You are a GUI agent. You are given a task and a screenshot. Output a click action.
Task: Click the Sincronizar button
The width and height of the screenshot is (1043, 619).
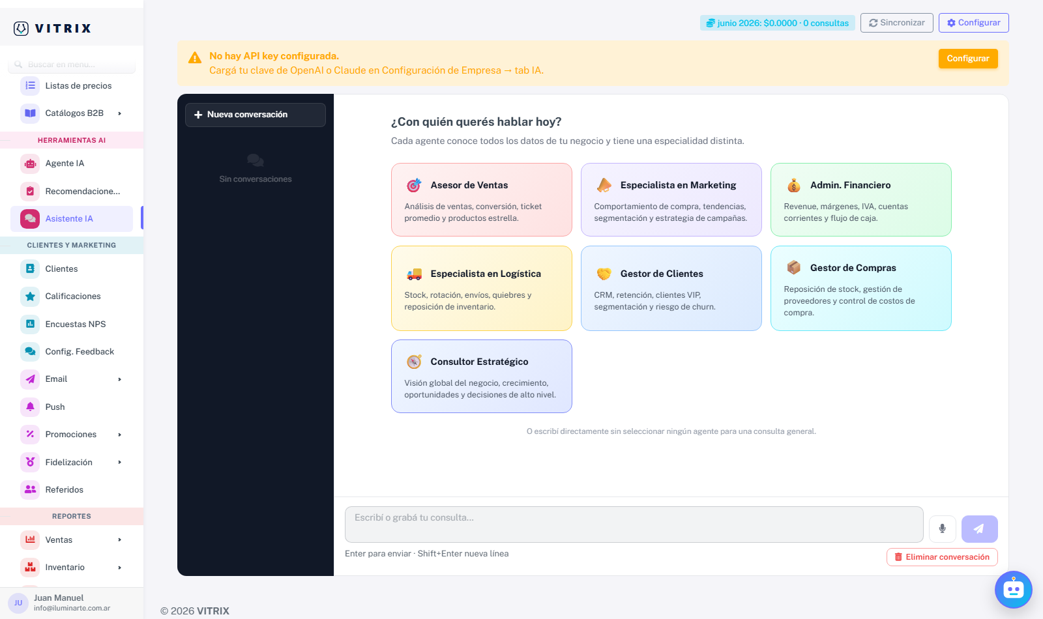[x=897, y=23]
